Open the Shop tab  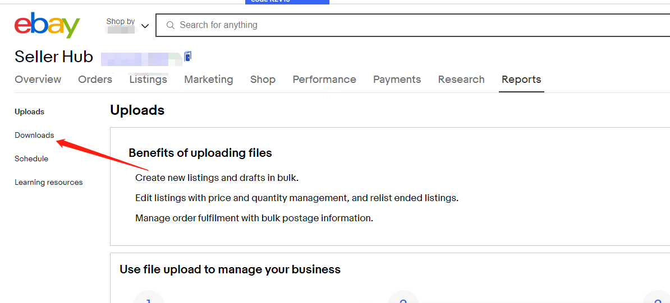(263, 80)
